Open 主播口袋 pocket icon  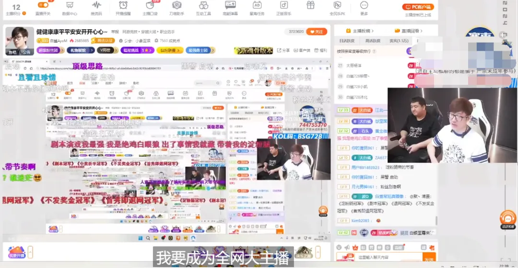(x=150, y=5)
